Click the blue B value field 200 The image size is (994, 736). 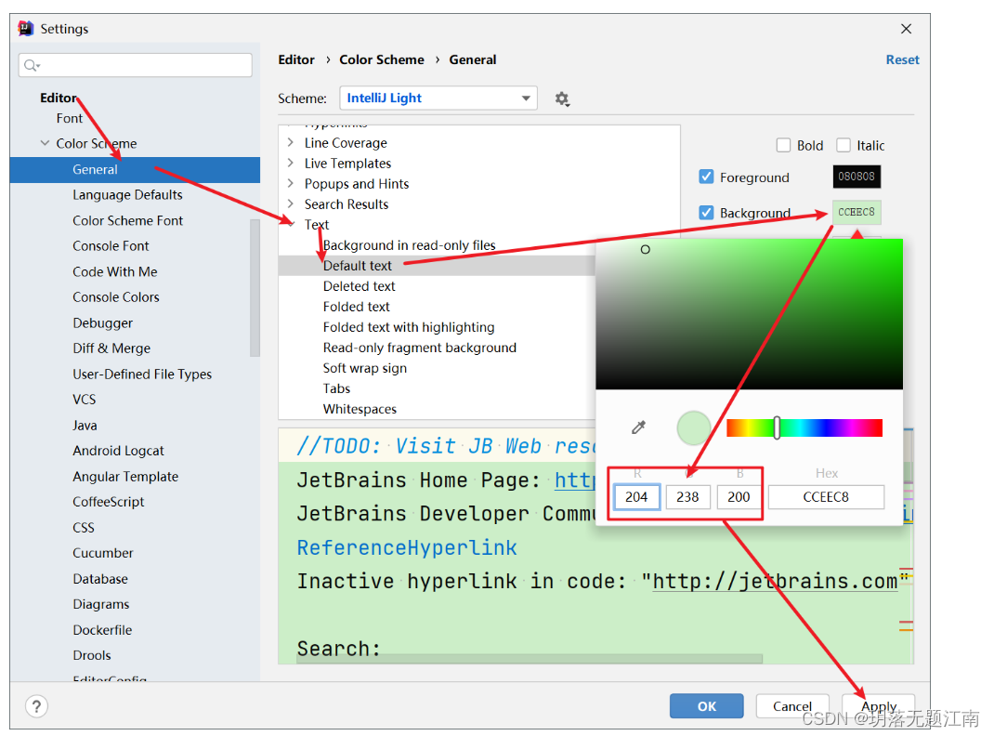pos(739,497)
